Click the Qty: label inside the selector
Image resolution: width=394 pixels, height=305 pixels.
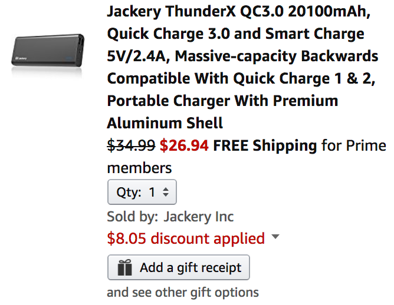click(129, 192)
